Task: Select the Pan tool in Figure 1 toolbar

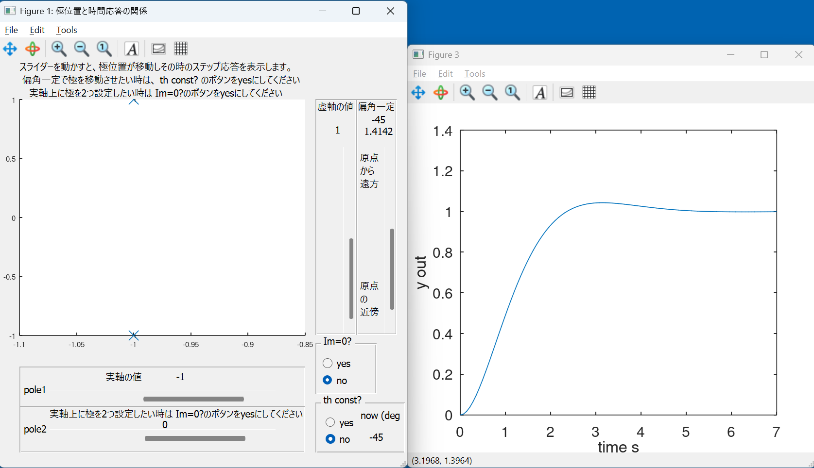Action: [10, 49]
